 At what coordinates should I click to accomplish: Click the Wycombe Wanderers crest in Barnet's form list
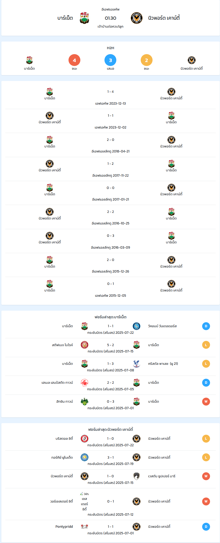pyautogui.click(x=137, y=326)
